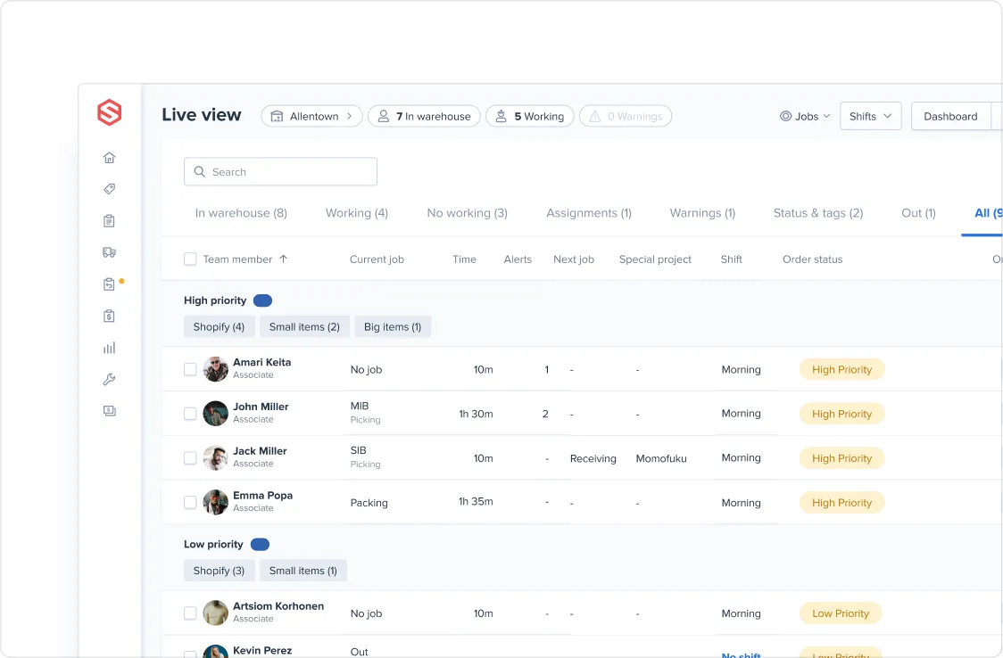Click the Dashboard button
The width and height of the screenshot is (1003, 658).
click(x=949, y=116)
